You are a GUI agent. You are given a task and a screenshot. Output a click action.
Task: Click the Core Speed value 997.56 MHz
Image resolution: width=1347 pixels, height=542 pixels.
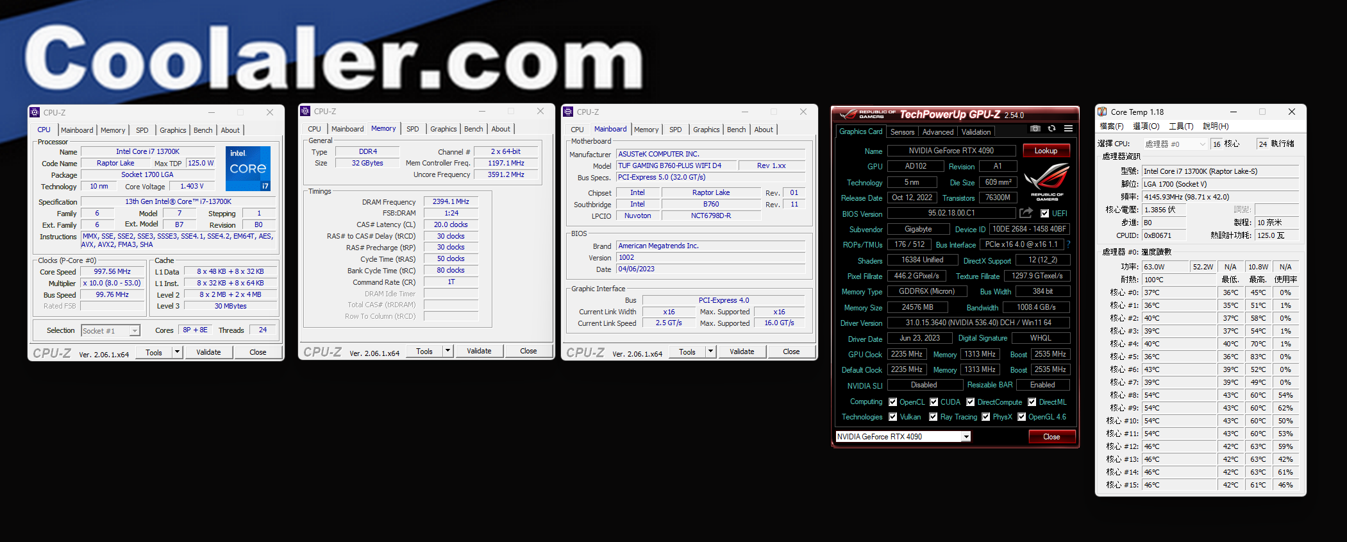coord(112,271)
